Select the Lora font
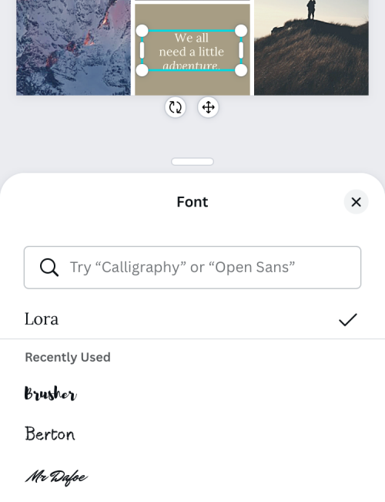Screen dimensions: 385x502 (192, 319)
